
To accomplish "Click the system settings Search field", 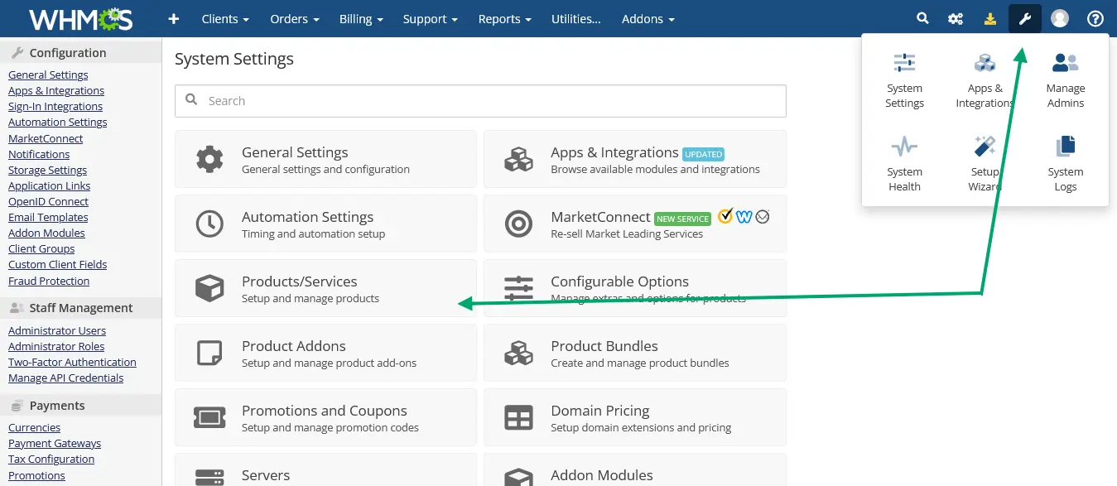I will (x=480, y=101).
